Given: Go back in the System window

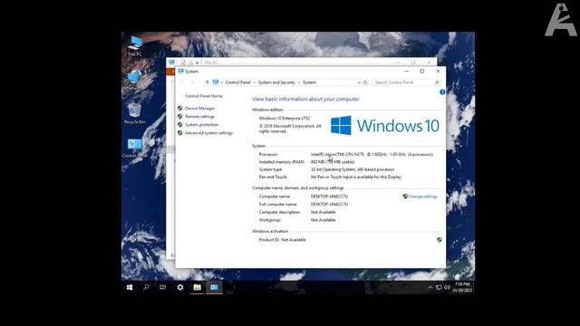Looking at the screenshot, I should point(181,82).
